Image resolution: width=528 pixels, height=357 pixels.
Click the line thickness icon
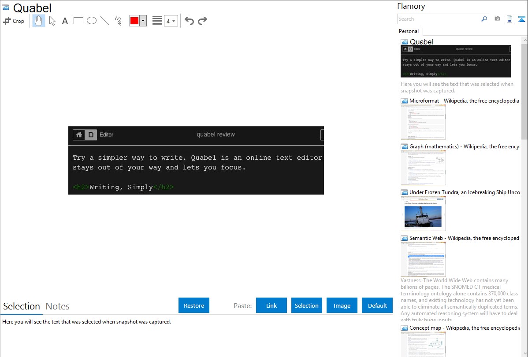click(x=157, y=21)
